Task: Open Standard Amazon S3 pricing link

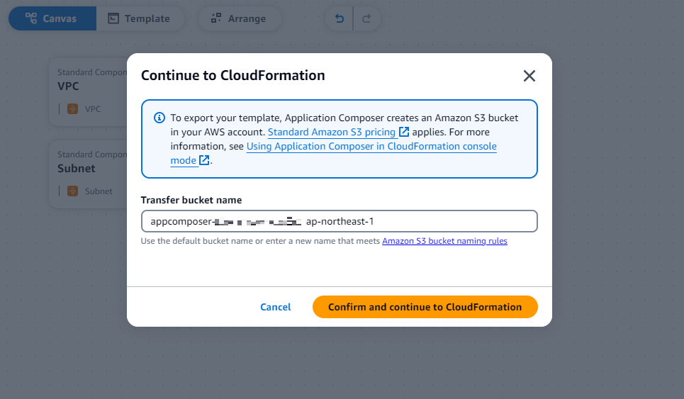Action: coord(332,132)
